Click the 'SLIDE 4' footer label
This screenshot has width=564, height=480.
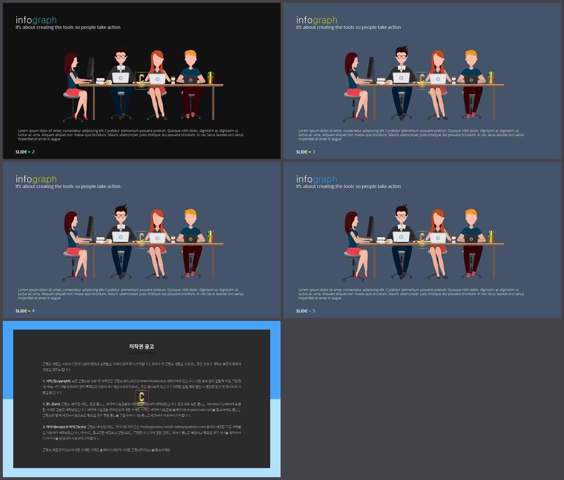pos(25,311)
